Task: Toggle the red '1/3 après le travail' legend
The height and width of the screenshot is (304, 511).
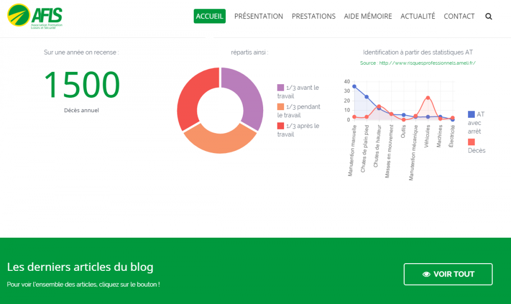Action: click(x=281, y=126)
